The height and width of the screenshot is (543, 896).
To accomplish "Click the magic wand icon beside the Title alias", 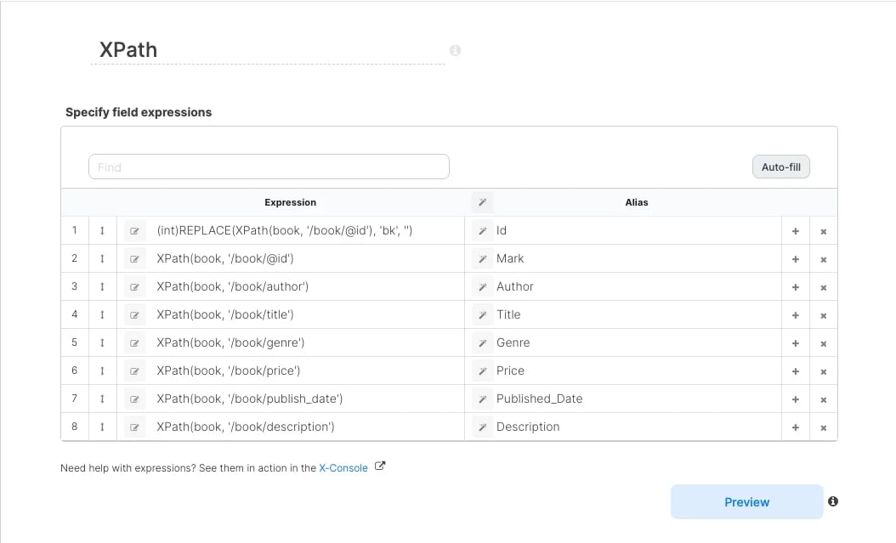I will (482, 314).
